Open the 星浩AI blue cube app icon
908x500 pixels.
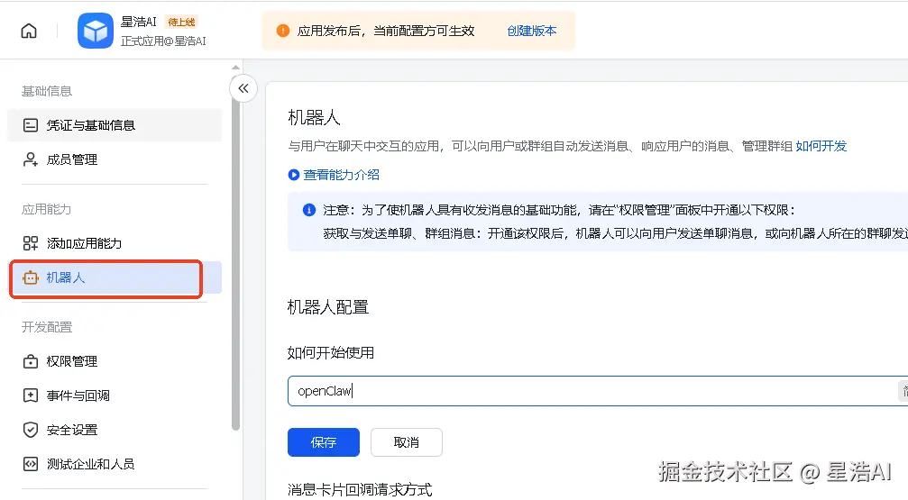tap(95, 31)
